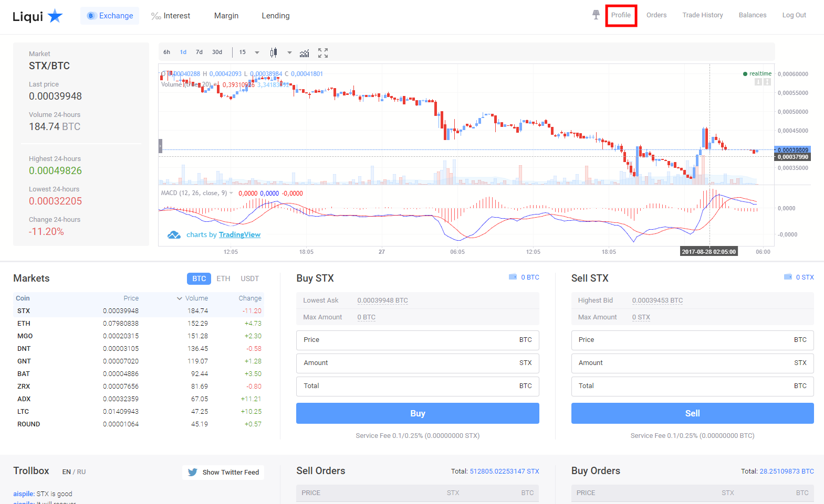Open Trade History page

pyautogui.click(x=703, y=15)
